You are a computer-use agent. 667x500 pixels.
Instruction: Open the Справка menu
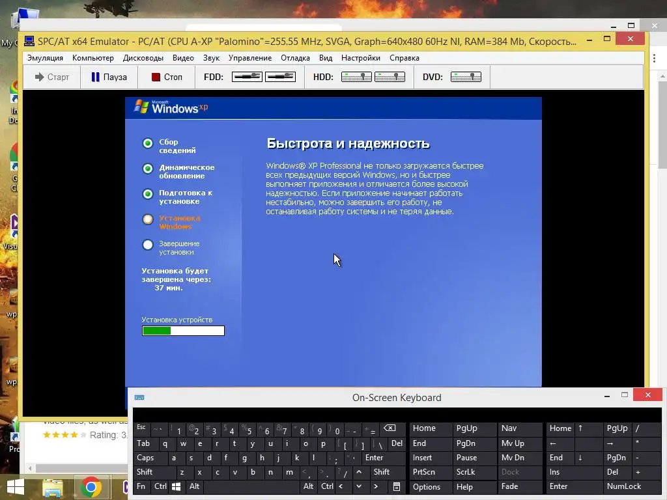(404, 58)
